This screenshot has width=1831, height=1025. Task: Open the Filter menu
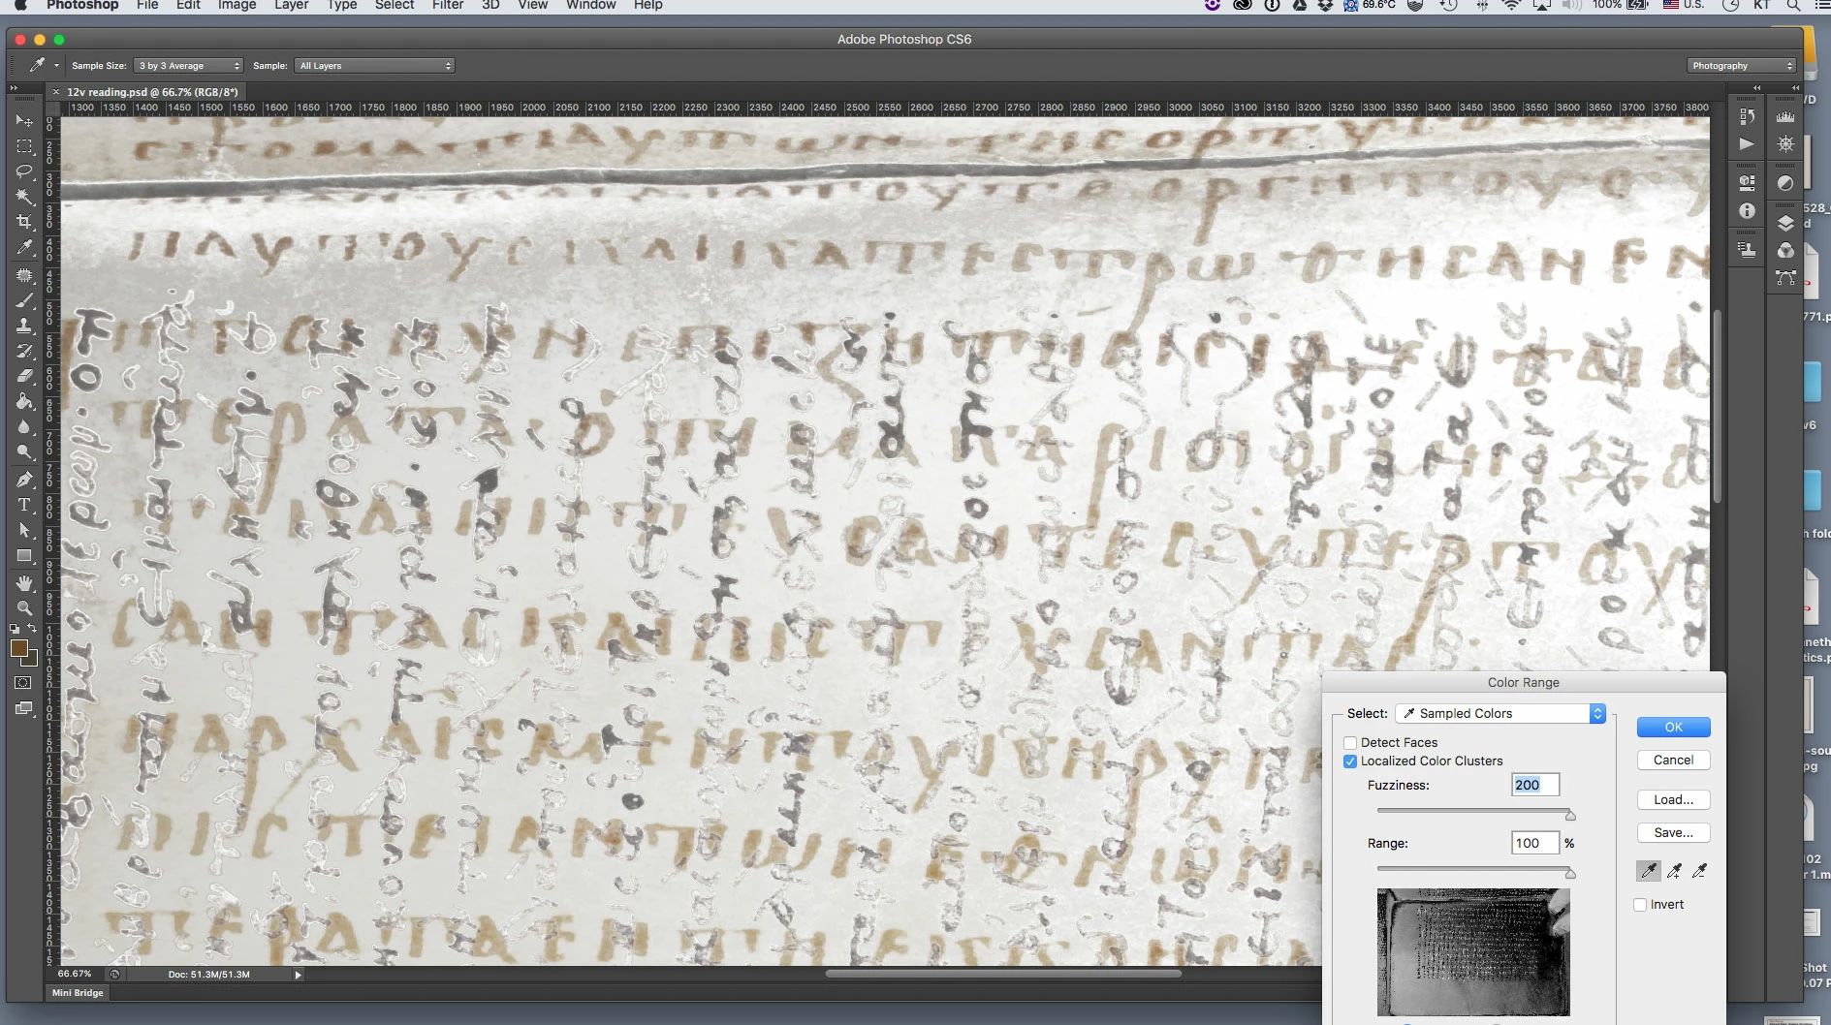pyautogui.click(x=448, y=5)
